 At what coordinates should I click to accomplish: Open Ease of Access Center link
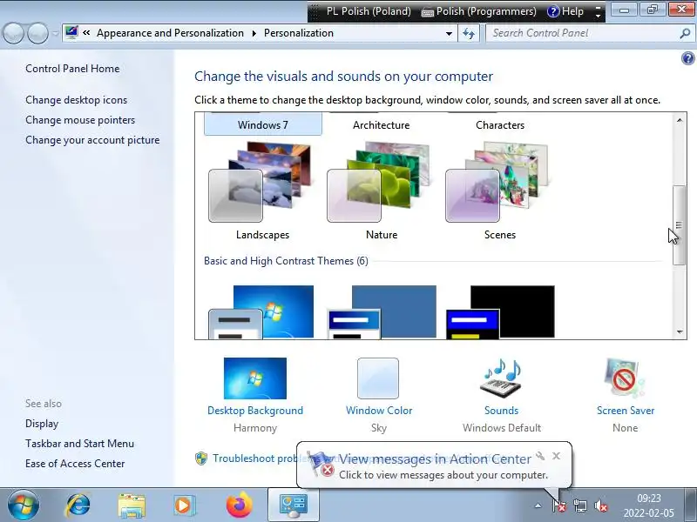point(75,464)
